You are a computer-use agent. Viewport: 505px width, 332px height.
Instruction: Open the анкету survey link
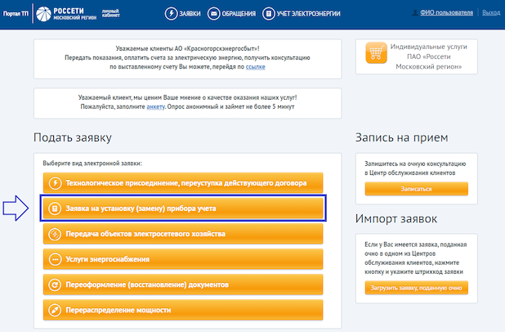[155, 106]
